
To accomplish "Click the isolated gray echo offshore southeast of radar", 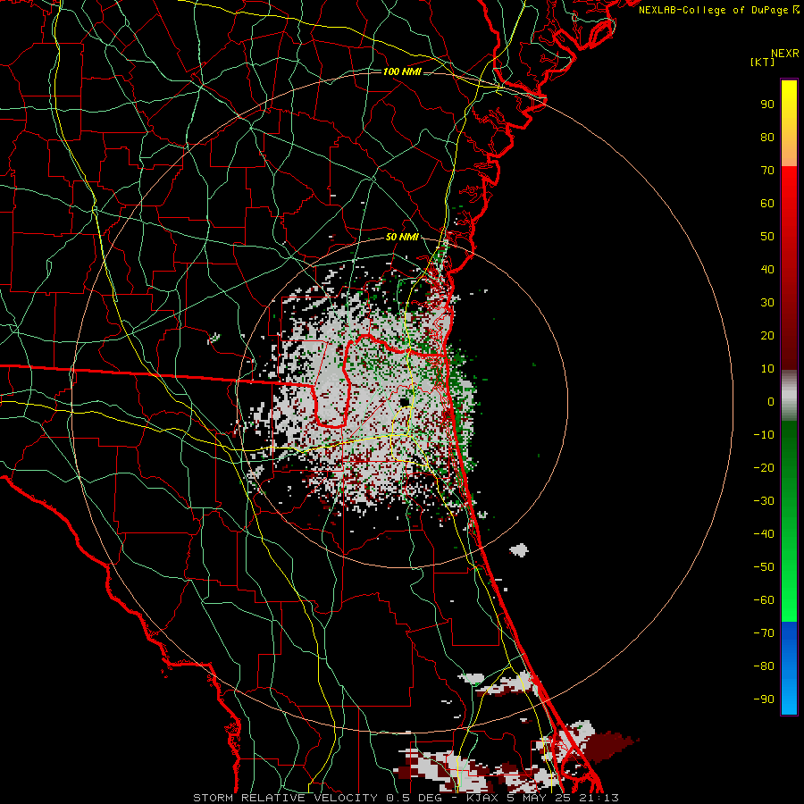I will 519,550.
